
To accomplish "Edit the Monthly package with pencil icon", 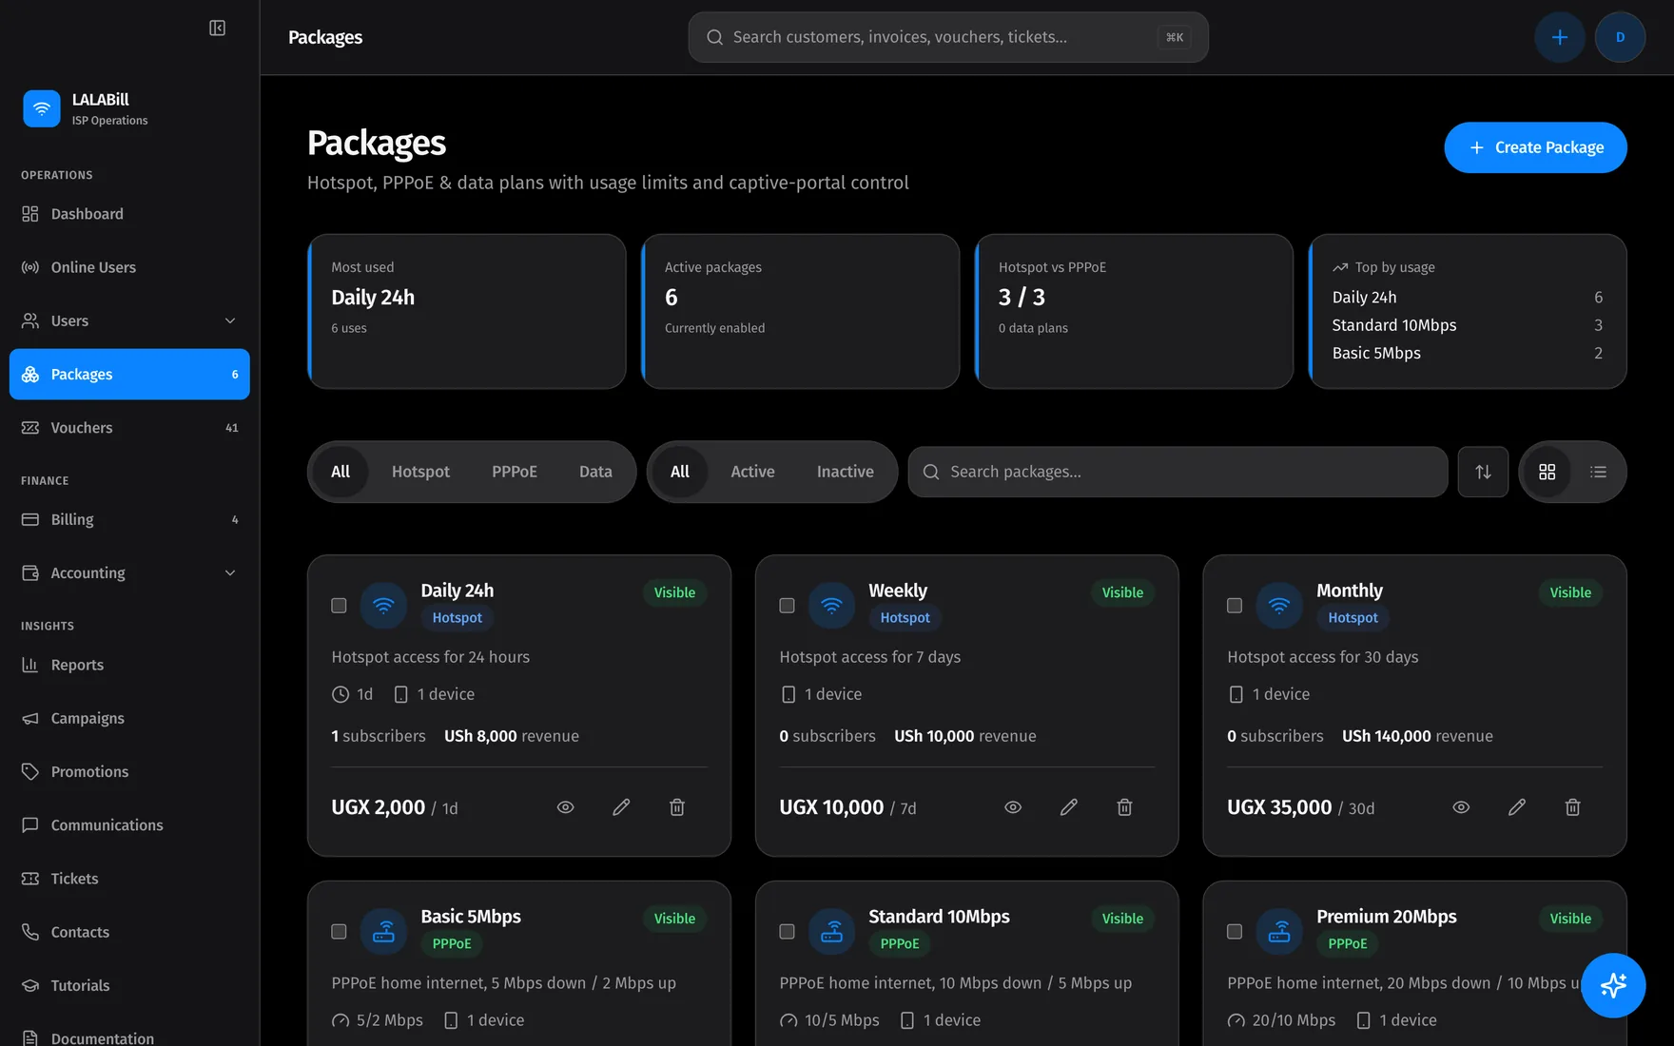I will click(x=1517, y=807).
